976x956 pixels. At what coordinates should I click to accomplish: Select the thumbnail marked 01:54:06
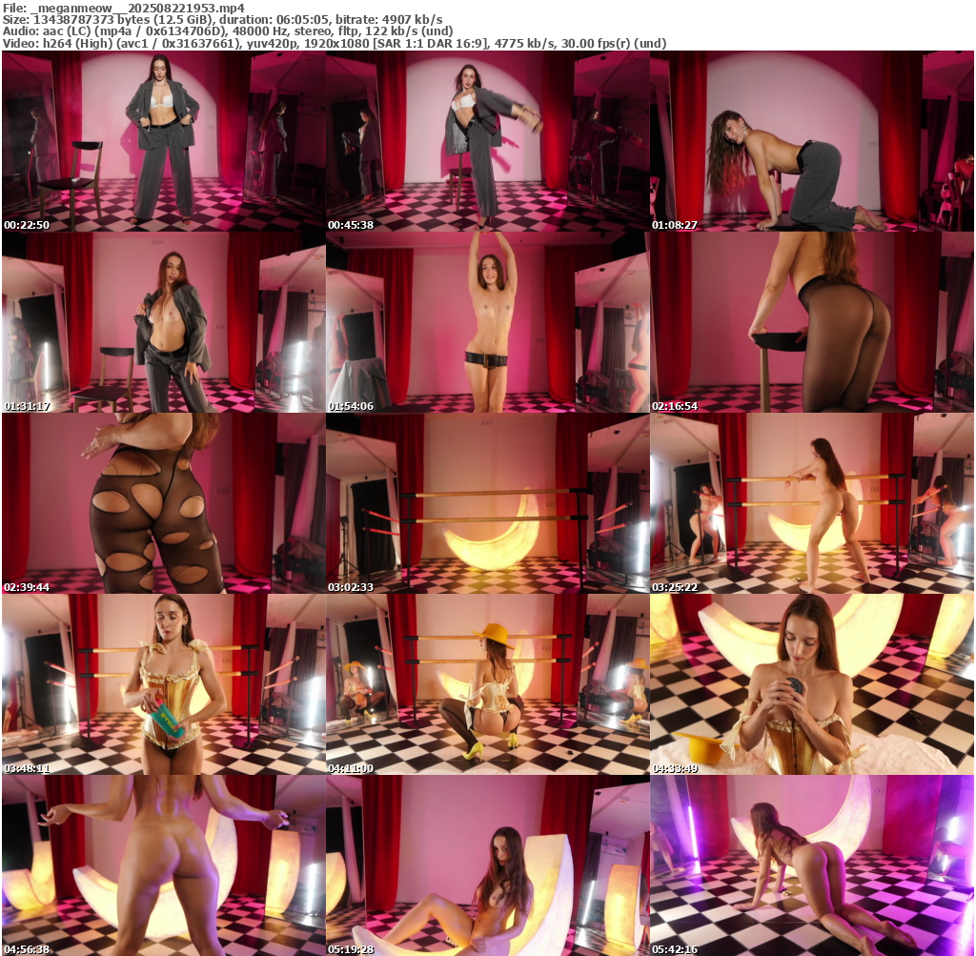coord(487,322)
